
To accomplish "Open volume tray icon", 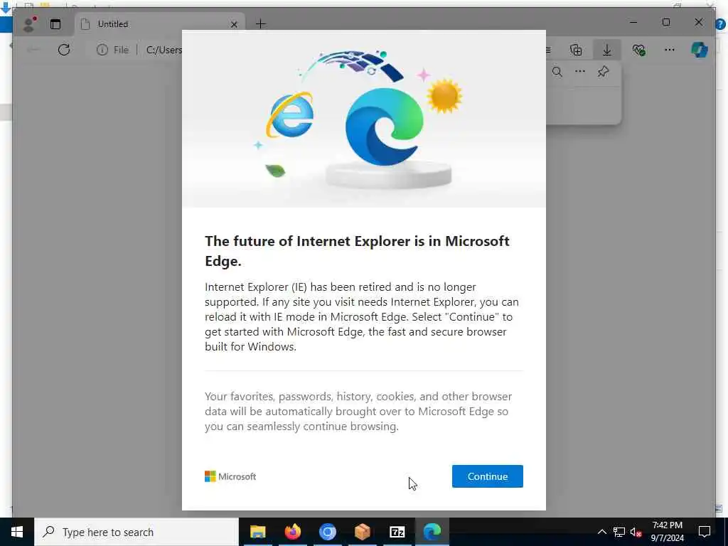I will click(x=636, y=532).
